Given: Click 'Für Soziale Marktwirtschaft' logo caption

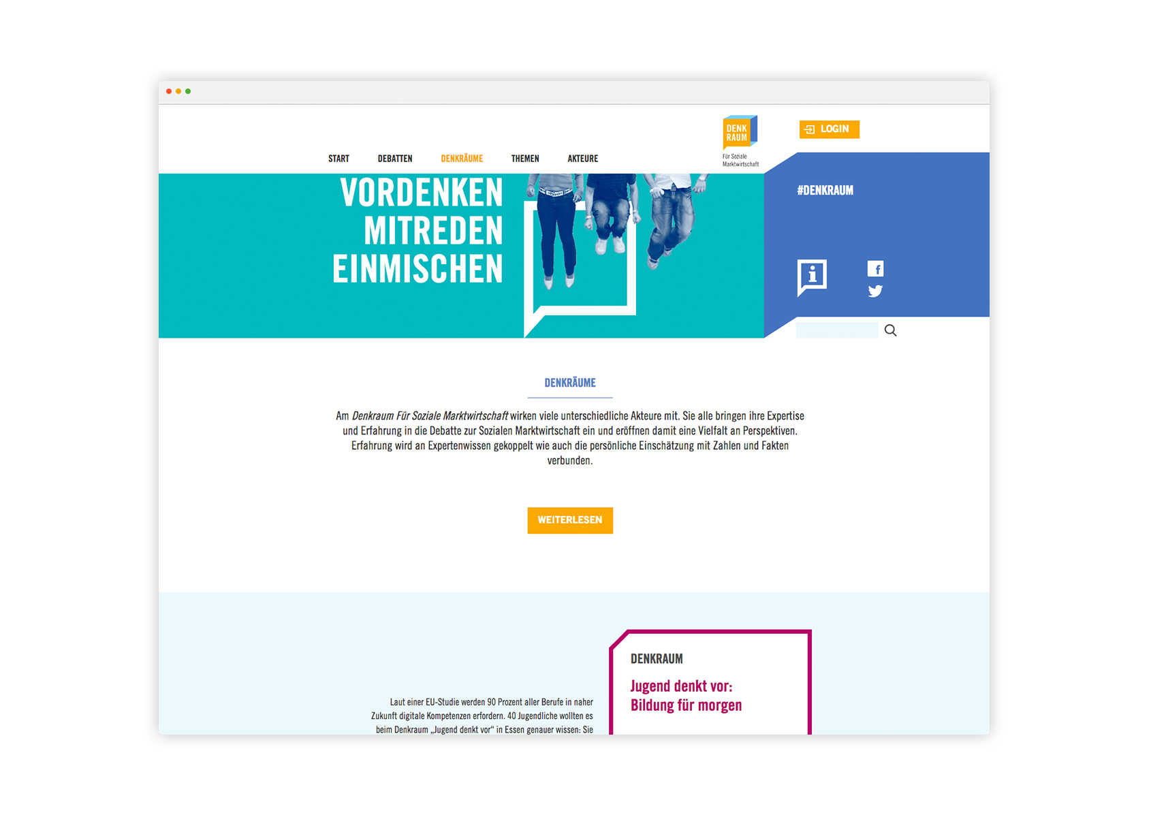Looking at the screenshot, I should [x=740, y=160].
